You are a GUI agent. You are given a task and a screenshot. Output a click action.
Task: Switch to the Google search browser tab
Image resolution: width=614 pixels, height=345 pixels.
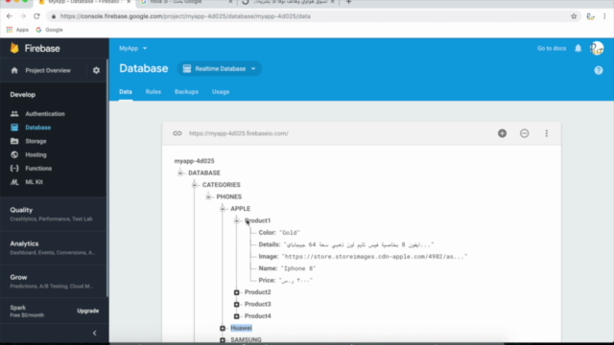pos(185,2)
